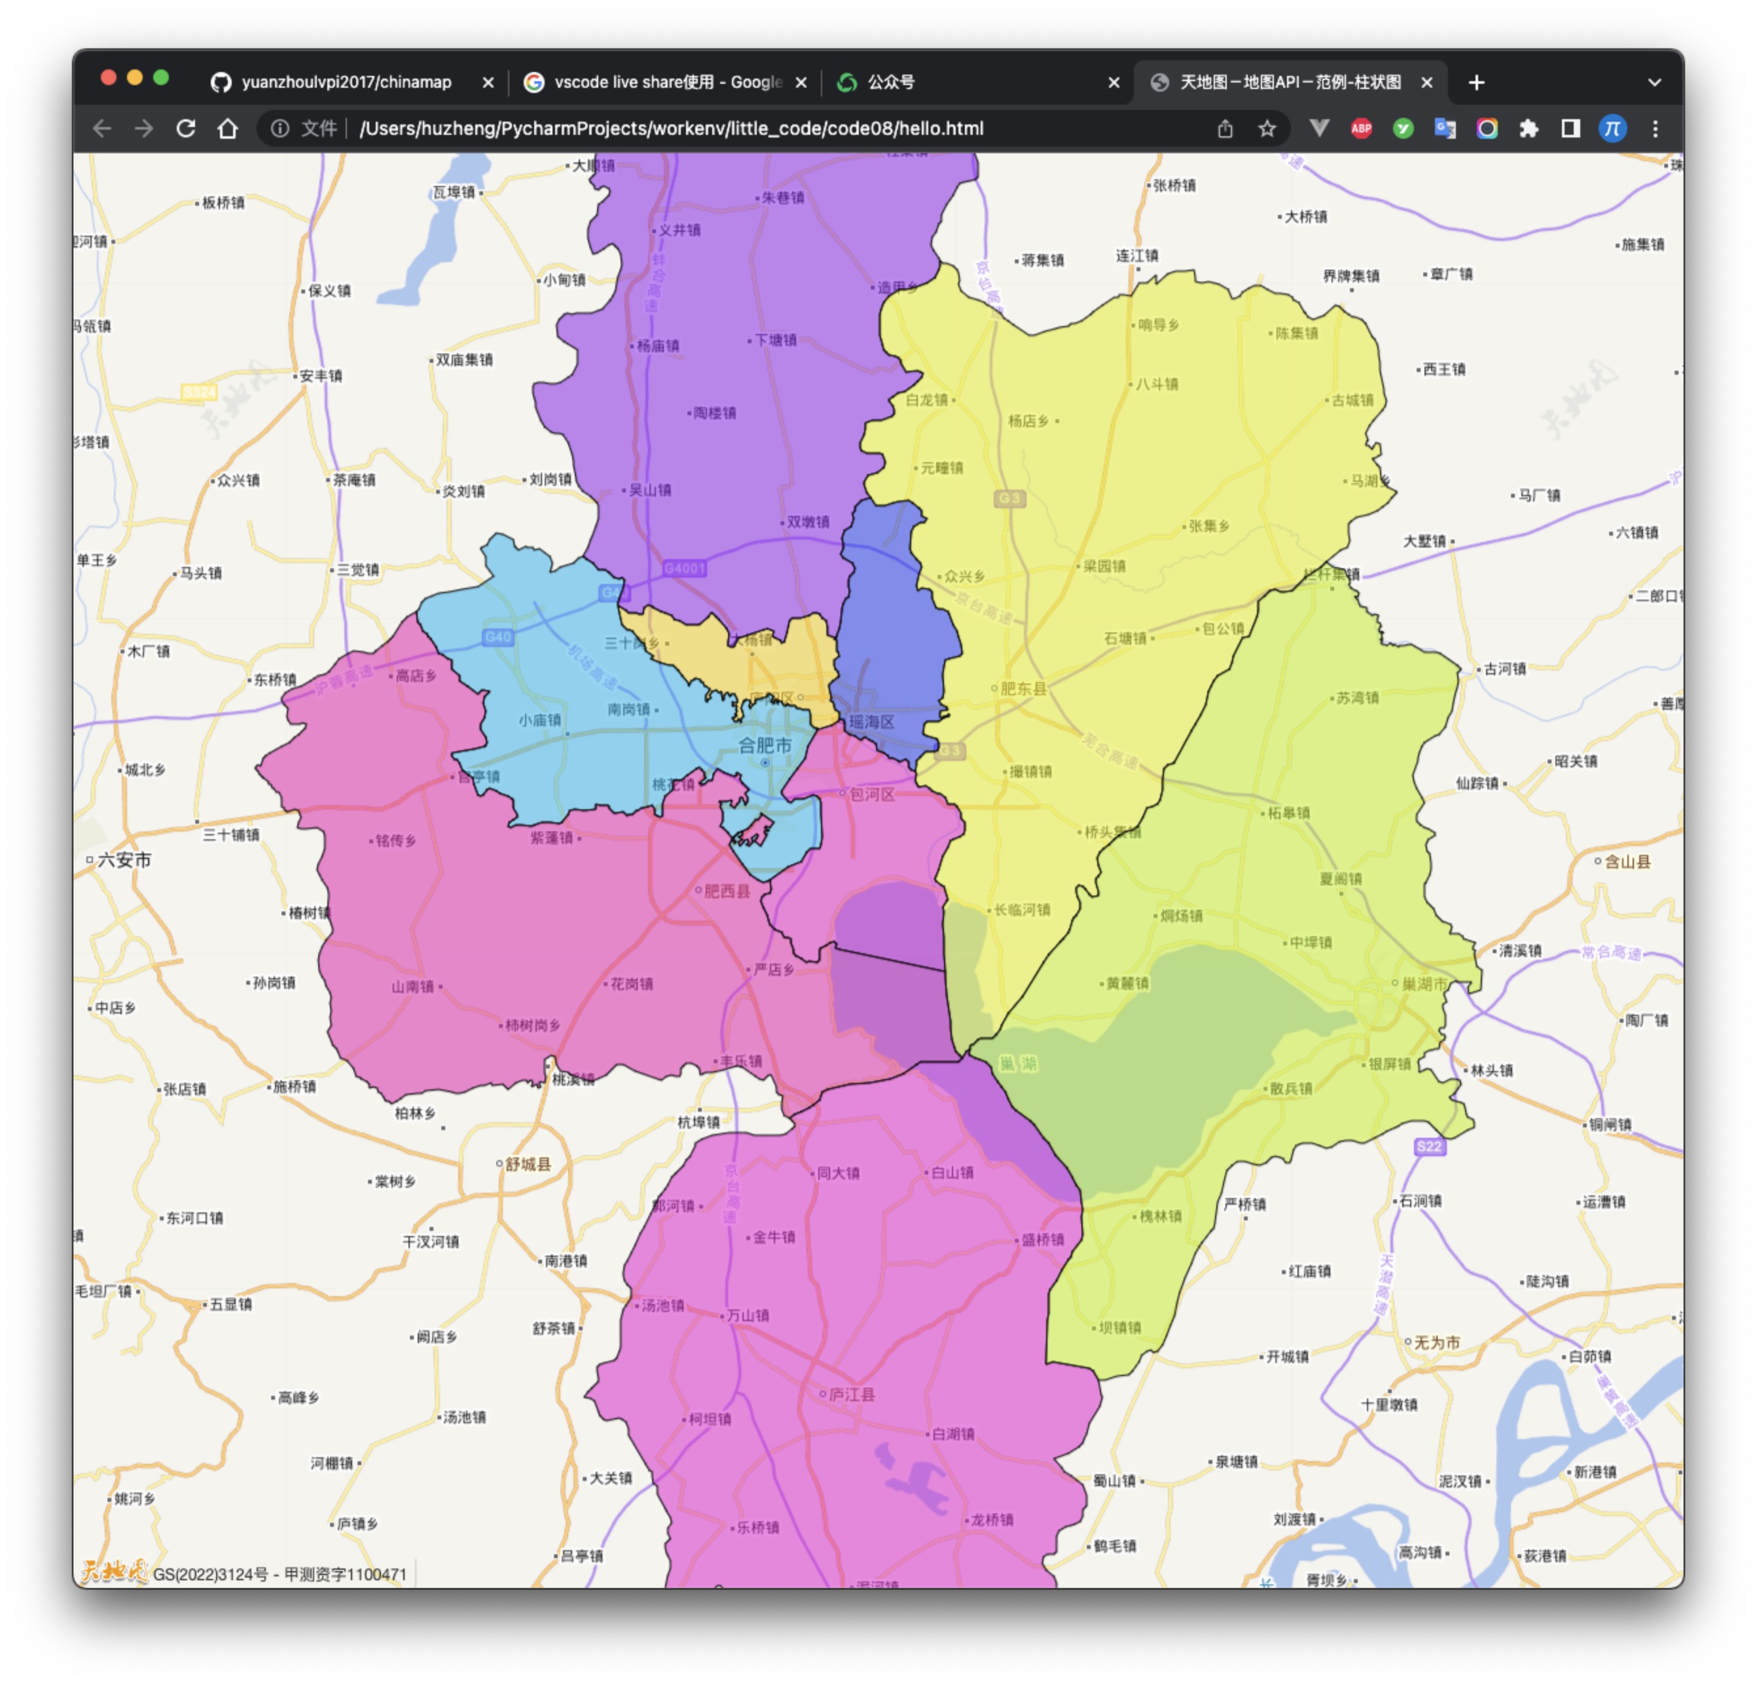Viewport: 1757px width, 1685px height.
Task: Open the Google Translate extension
Action: 1445,128
